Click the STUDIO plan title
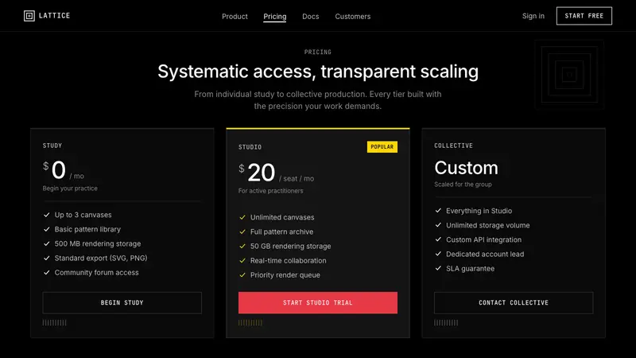 click(x=250, y=147)
